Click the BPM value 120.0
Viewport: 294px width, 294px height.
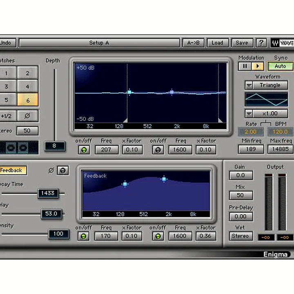click(x=280, y=132)
